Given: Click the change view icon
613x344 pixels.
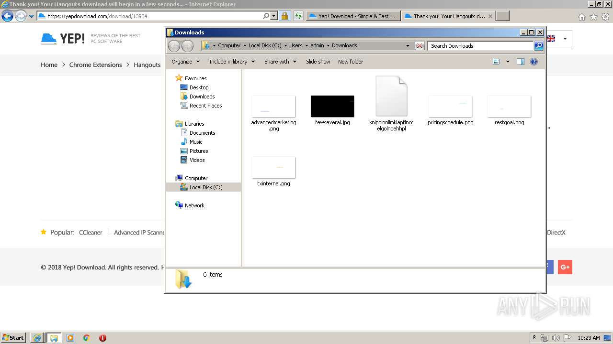Looking at the screenshot, I should 496,62.
